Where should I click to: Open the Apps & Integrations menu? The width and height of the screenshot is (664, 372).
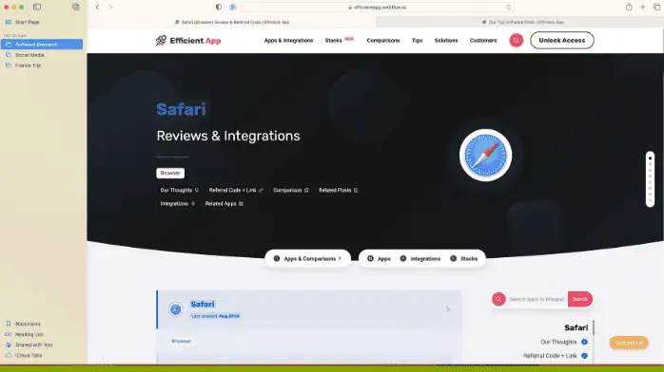tap(288, 41)
